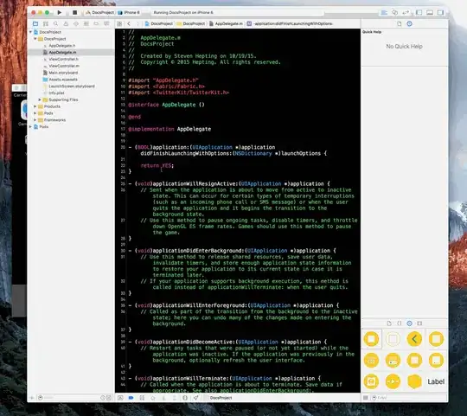Expand the Pods folder group
Screen dimensions: 467x416
click(35, 113)
